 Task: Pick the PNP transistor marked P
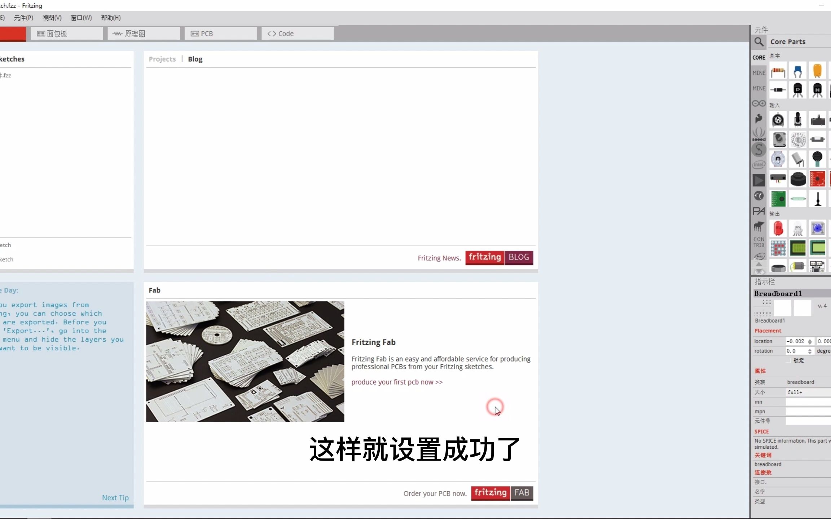pyautogui.click(x=798, y=90)
